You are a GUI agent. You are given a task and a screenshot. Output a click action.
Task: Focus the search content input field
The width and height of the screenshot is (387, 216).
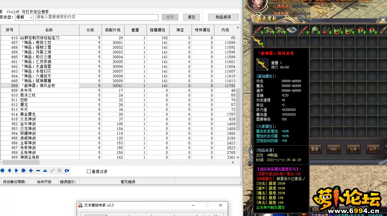(x=97, y=17)
